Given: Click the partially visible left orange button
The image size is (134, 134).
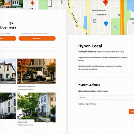Looking at the screenshot, I should tap(8, 38).
